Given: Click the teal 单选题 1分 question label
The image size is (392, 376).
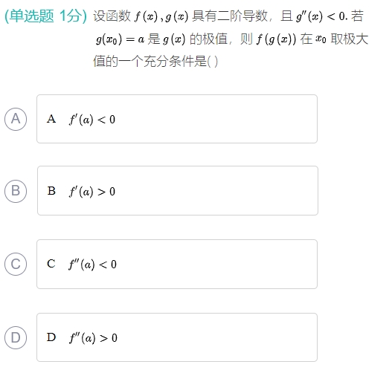Looking at the screenshot, I should (x=46, y=16).
